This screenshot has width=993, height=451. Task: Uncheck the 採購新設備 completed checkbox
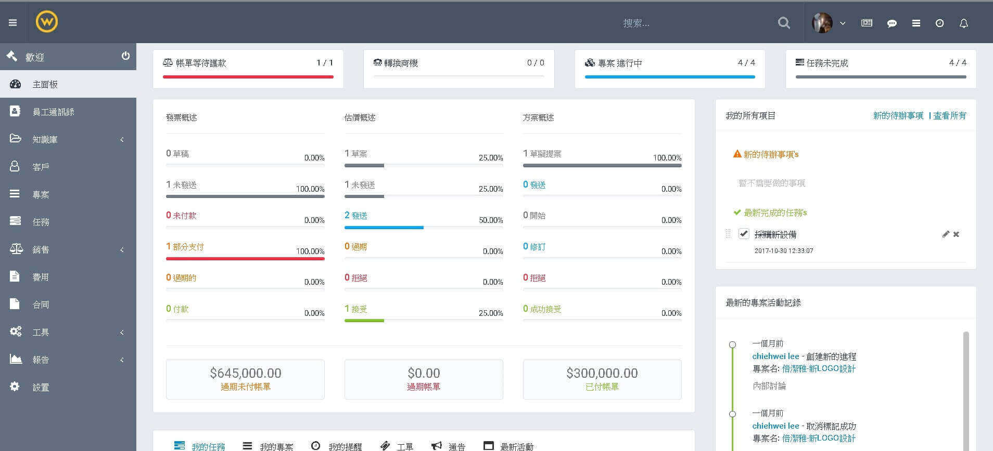744,234
